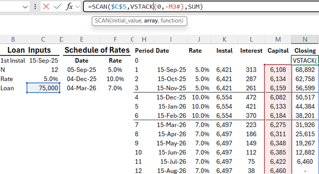The width and height of the screenshot is (319, 174).
Task: Confirm formula with the green checkmark
Action: pos(58,7)
